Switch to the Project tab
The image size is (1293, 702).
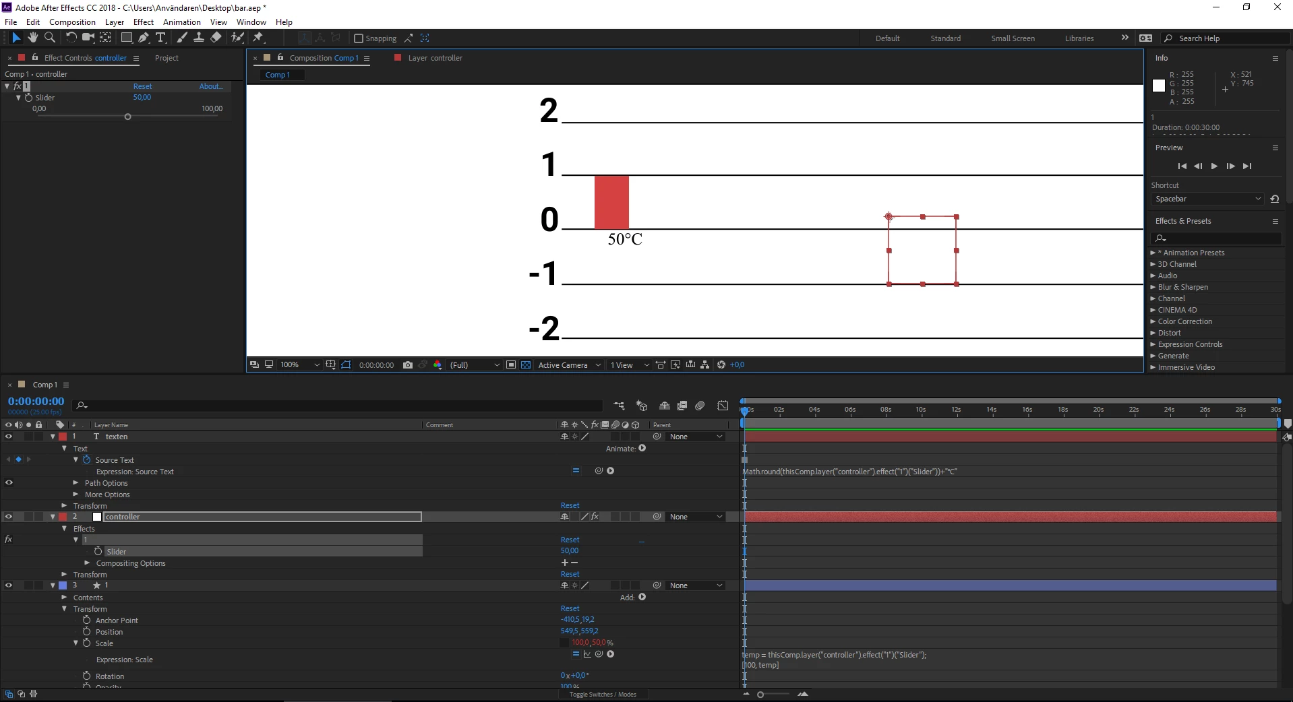(167, 58)
